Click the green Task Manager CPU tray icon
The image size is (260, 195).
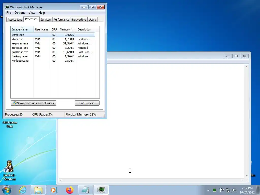tap(214, 190)
